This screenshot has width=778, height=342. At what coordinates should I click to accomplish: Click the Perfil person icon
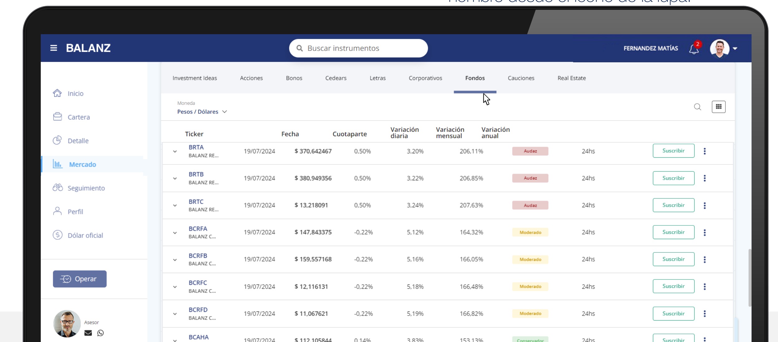click(x=57, y=211)
